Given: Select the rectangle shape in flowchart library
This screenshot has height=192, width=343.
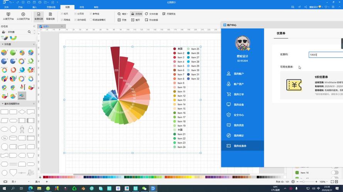Looking at the screenshot, I should 4,112.
